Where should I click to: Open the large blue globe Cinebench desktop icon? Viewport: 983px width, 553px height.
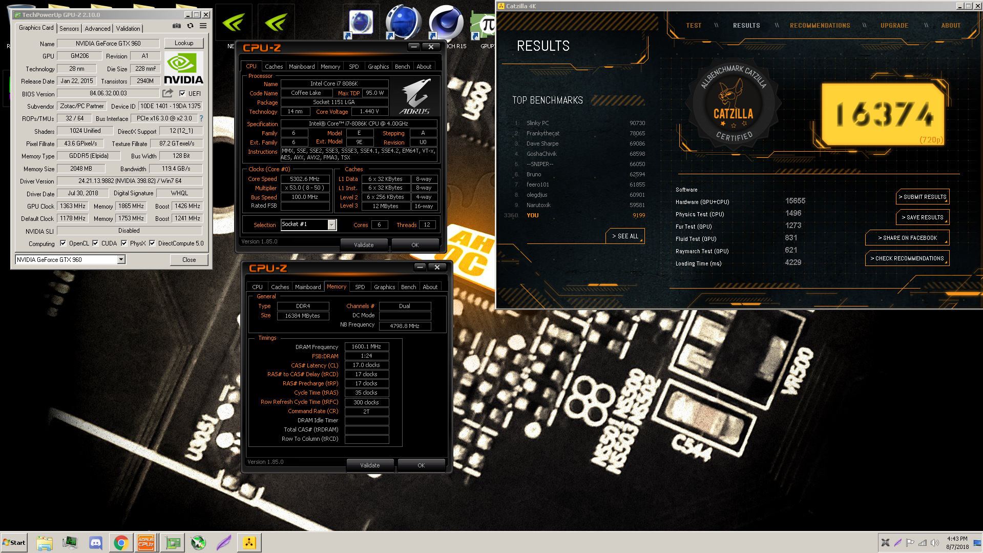pyautogui.click(x=403, y=22)
